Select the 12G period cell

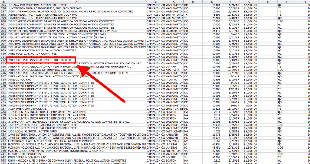coord(287,21)
